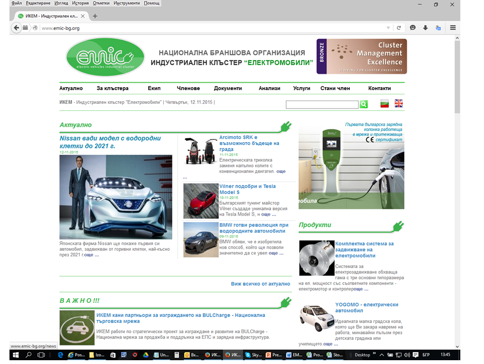
Task: Click the volume speaker tray icon
Action: (407, 355)
